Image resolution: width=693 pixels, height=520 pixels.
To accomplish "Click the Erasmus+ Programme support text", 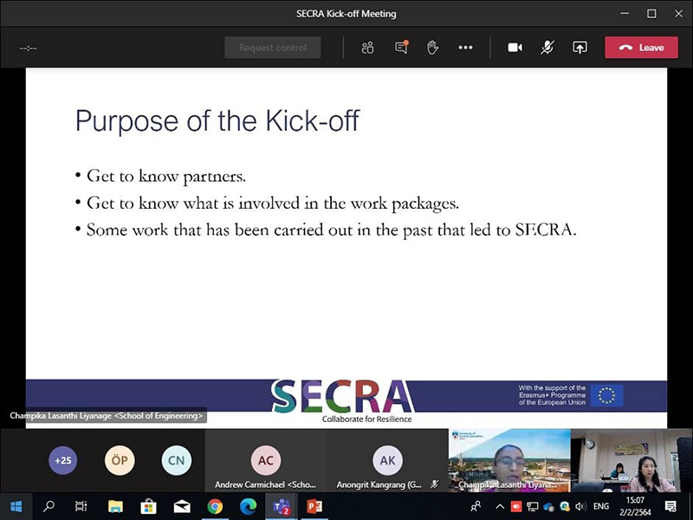I will (x=552, y=395).
